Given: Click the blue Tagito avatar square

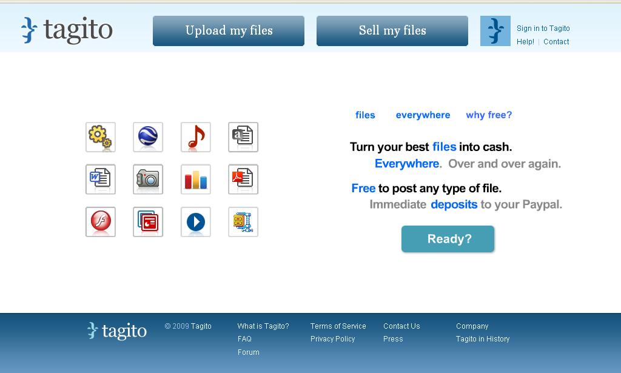Looking at the screenshot, I should pos(495,31).
